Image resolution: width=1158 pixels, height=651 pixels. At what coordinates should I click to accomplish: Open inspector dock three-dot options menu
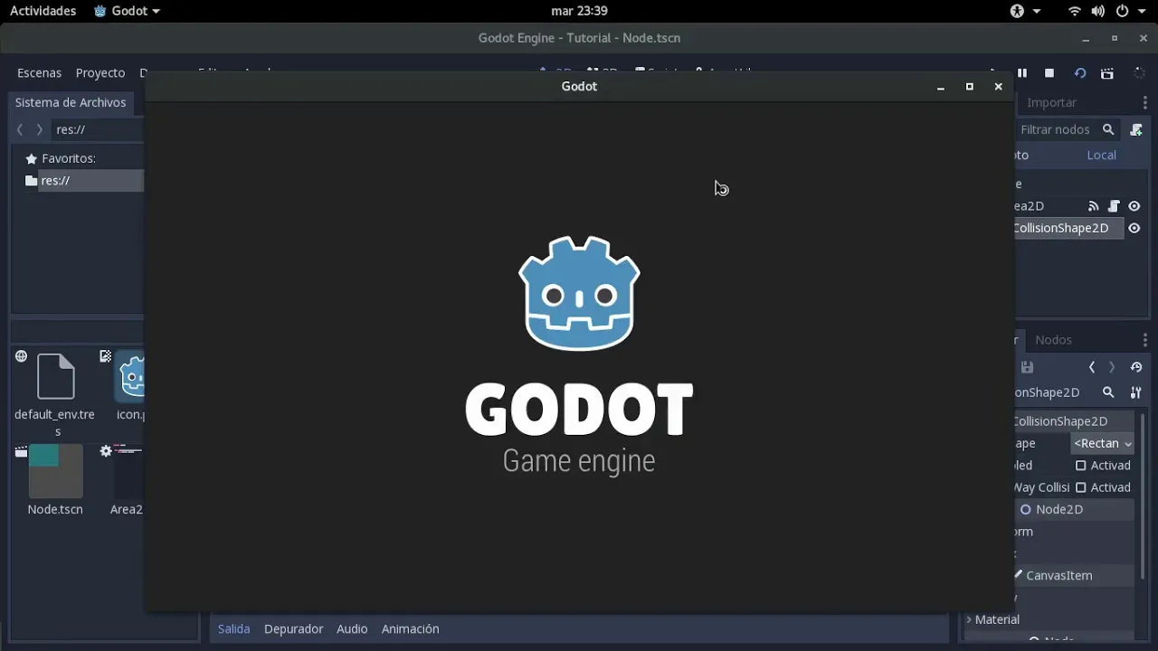1145,340
